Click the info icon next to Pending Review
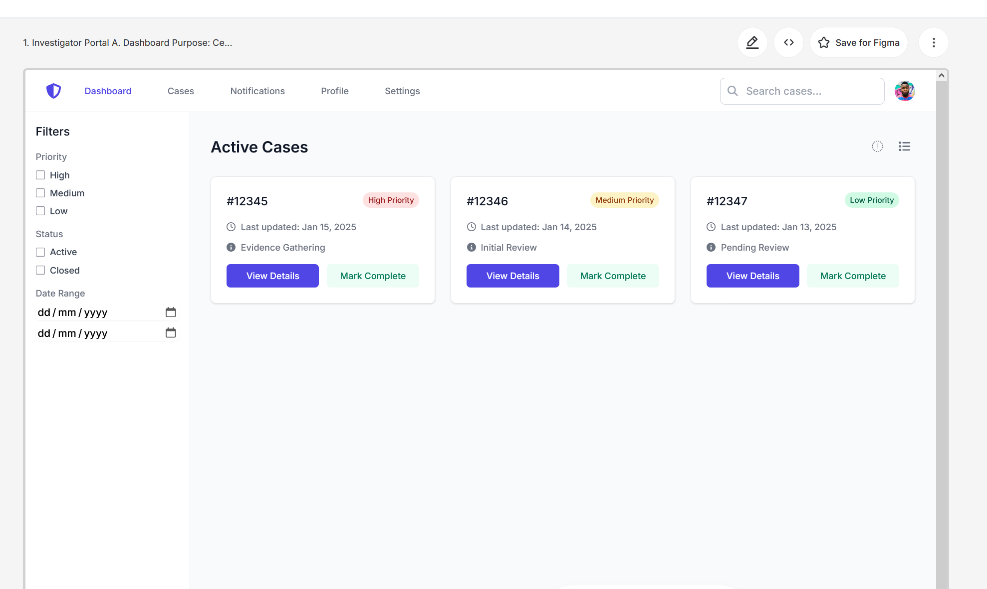This screenshot has height=589, width=987. click(x=711, y=247)
